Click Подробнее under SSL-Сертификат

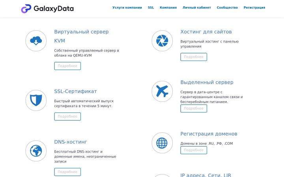point(67,116)
